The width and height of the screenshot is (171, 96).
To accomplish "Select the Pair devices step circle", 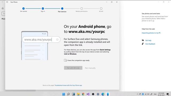I will (62, 9).
